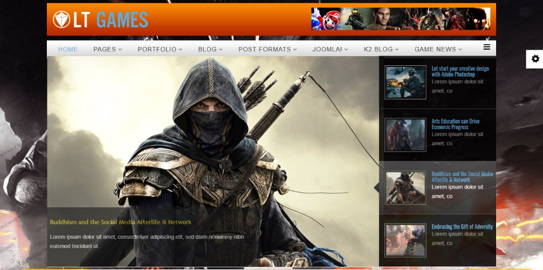Screen dimensions: 543x270
Task: Click the game characters banner ad
Action: (400, 19)
